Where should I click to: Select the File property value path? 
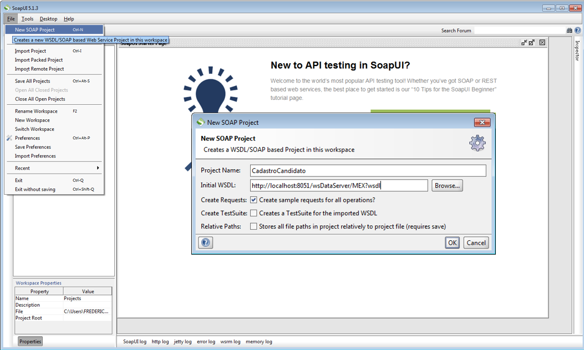click(88, 311)
